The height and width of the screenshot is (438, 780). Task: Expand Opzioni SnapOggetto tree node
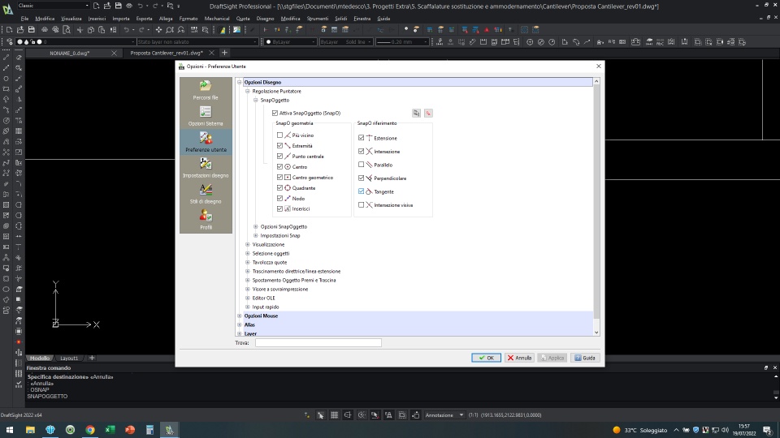pos(256,226)
